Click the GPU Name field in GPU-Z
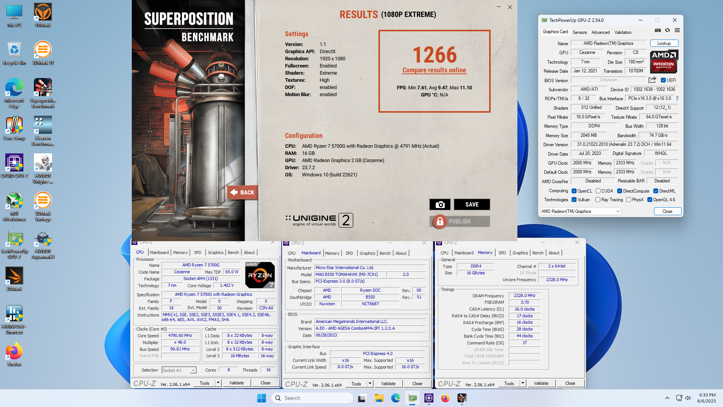 click(608, 43)
